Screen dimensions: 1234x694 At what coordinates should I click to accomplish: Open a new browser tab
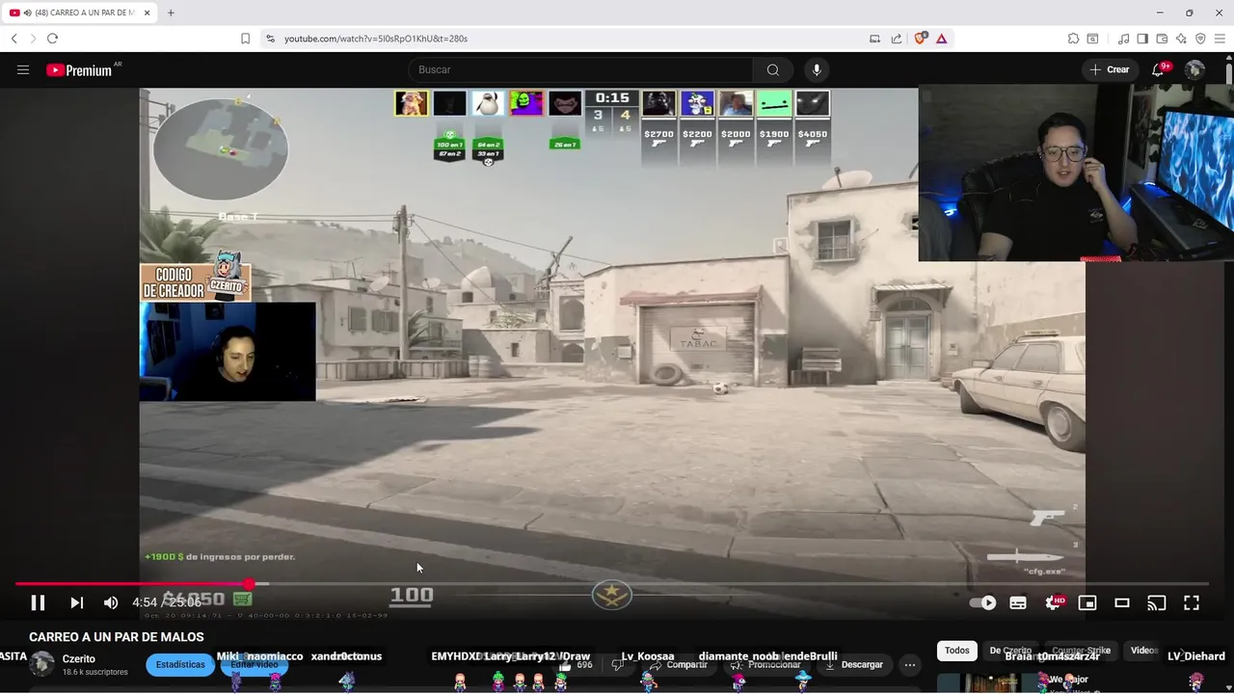(x=171, y=13)
